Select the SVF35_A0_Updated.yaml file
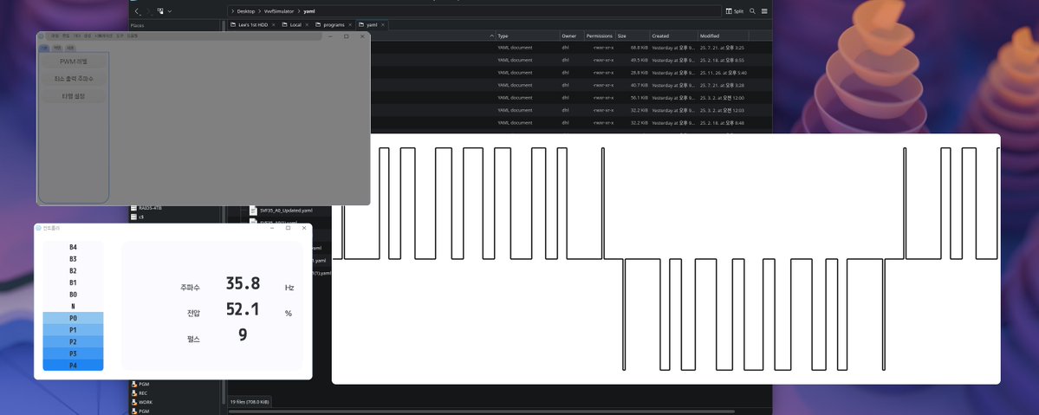The height and width of the screenshot is (415, 1039). click(286, 211)
